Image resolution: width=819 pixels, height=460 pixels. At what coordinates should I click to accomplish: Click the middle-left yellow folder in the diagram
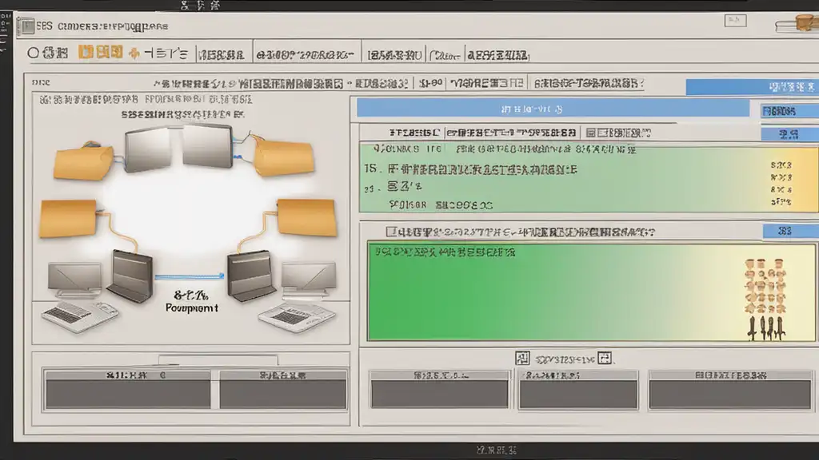tap(69, 219)
